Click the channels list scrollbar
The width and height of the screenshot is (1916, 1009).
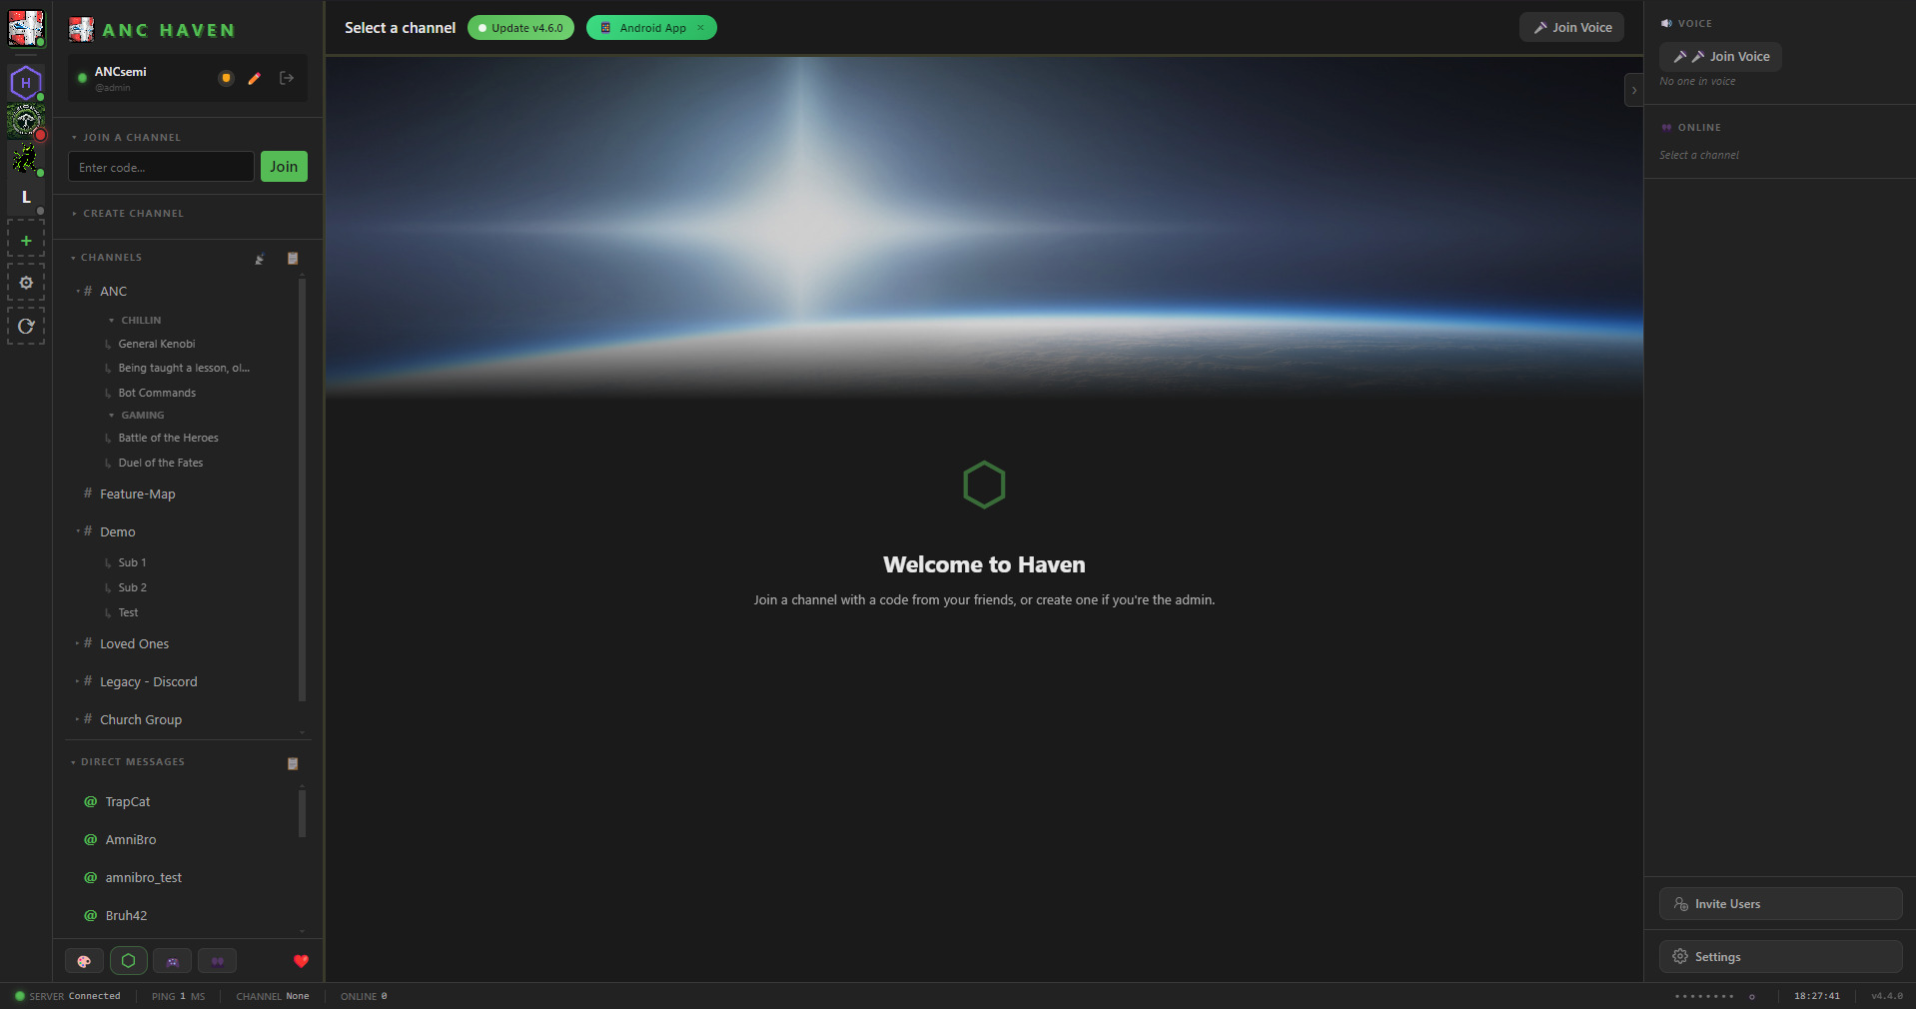click(x=302, y=490)
